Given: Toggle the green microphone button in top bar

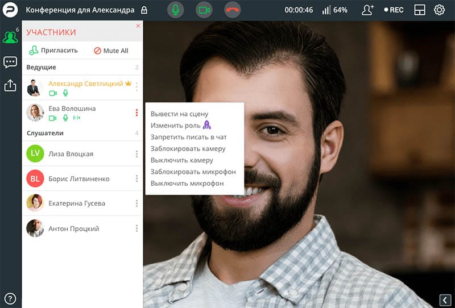Looking at the screenshot, I should coord(175,10).
